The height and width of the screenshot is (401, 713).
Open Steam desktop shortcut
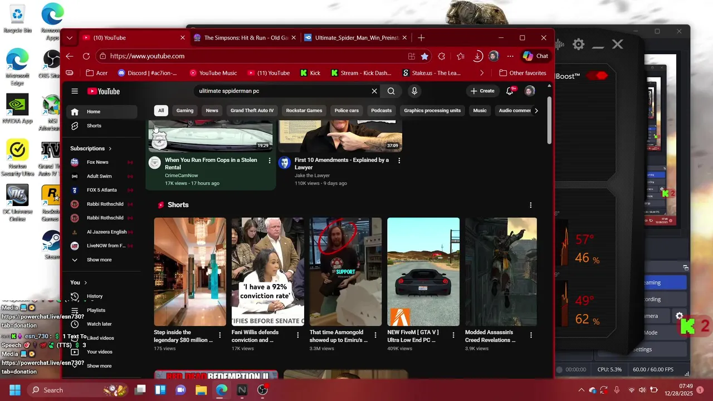52,244
